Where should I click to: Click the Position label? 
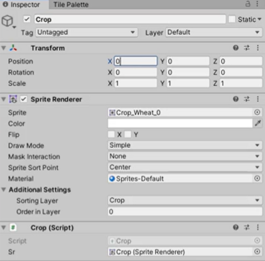[20, 61]
